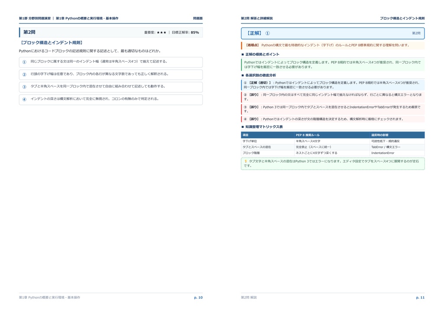Click the lightbulb icon in the green tip box
Screen dimensions: 444x314
click(x=245, y=161)
